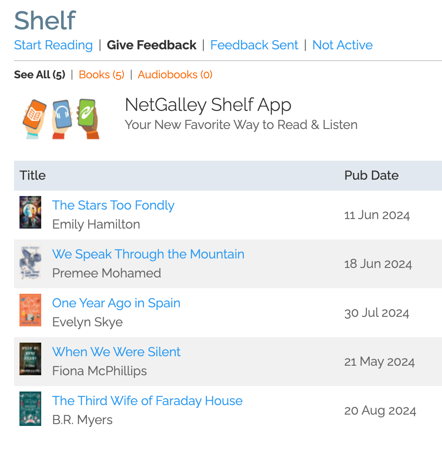This screenshot has width=442, height=449.
Task: Show See All (5) items
Action: [x=40, y=75]
